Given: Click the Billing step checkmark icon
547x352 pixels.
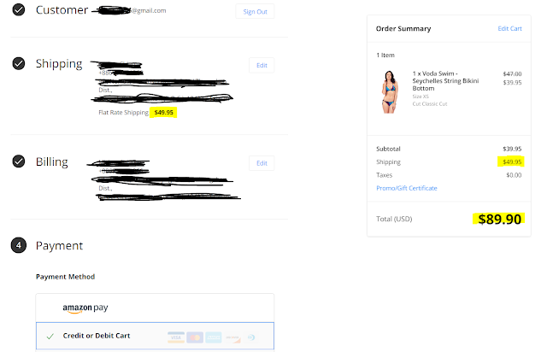Looking at the screenshot, I should point(19,161).
